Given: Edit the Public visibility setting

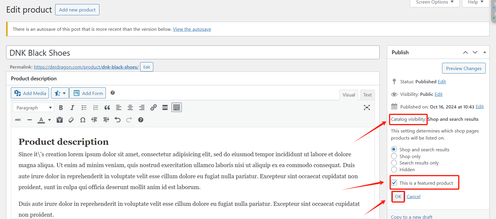Looking at the screenshot, I should pyautogui.click(x=439, y=94).
